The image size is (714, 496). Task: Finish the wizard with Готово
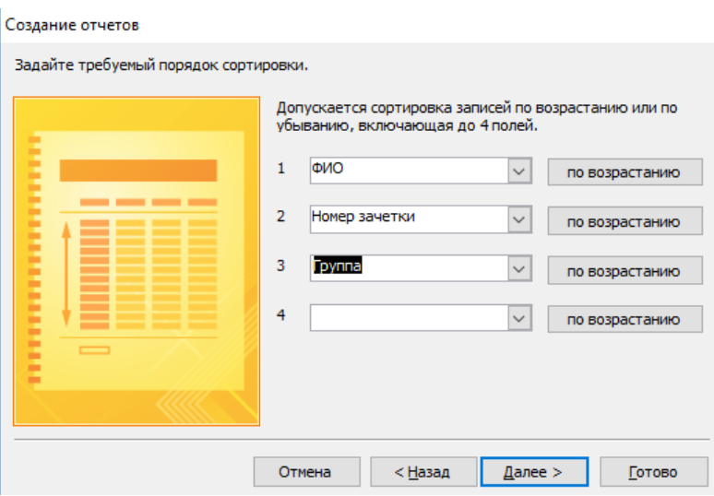click(652, 472)
